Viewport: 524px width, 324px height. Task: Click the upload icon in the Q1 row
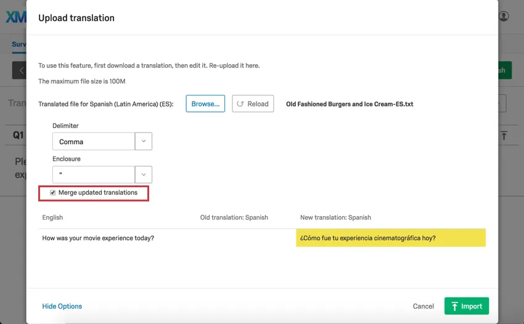click(504, 136)
